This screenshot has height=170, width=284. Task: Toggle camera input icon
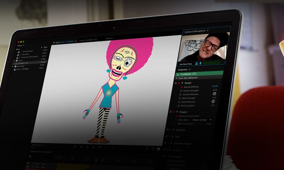click(197, 63)
